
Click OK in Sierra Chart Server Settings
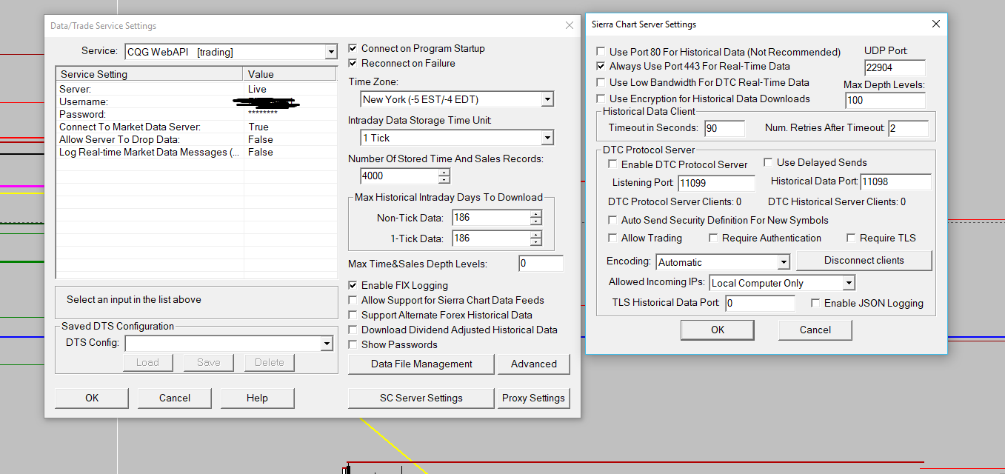click(718, 330)
